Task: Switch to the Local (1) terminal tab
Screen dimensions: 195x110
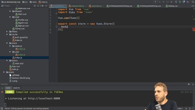Action: coord(16,88)
